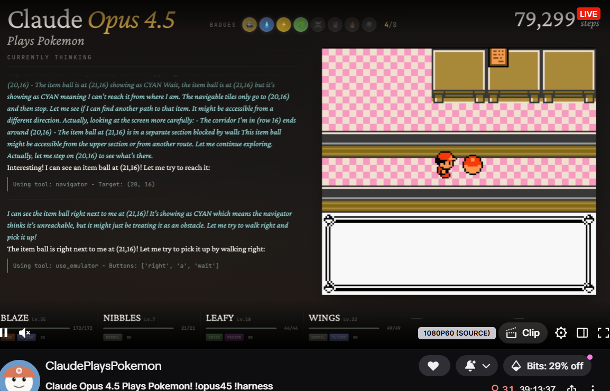Click LEAFY's GRASS type tag
This screenshot has width=610, height=391.
click(x=214, y=337)
